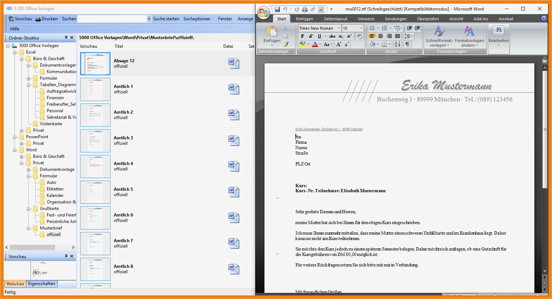The height and width of the screenshot is (299, 552).
Task: Open the line spacing dropdown
Action: click(409, 36)
